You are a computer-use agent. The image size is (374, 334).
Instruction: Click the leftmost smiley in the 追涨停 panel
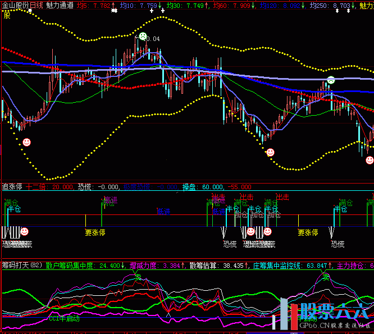click(25, 231)
